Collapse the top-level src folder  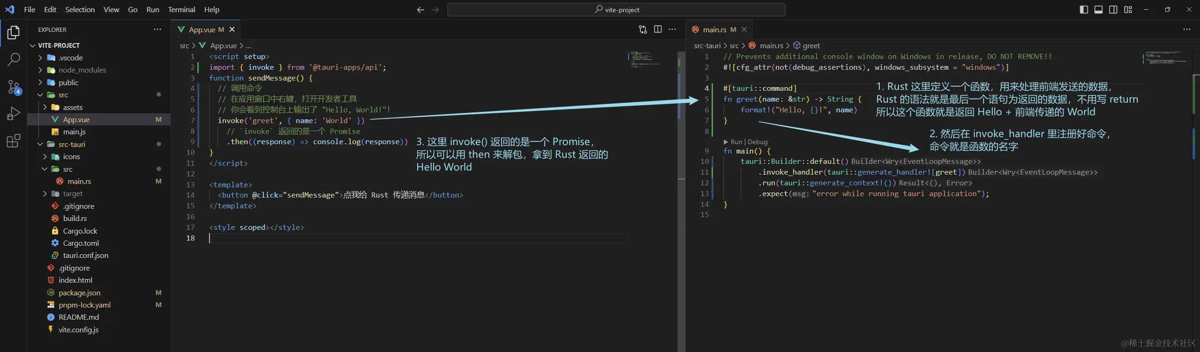click(x=99, y=95)
